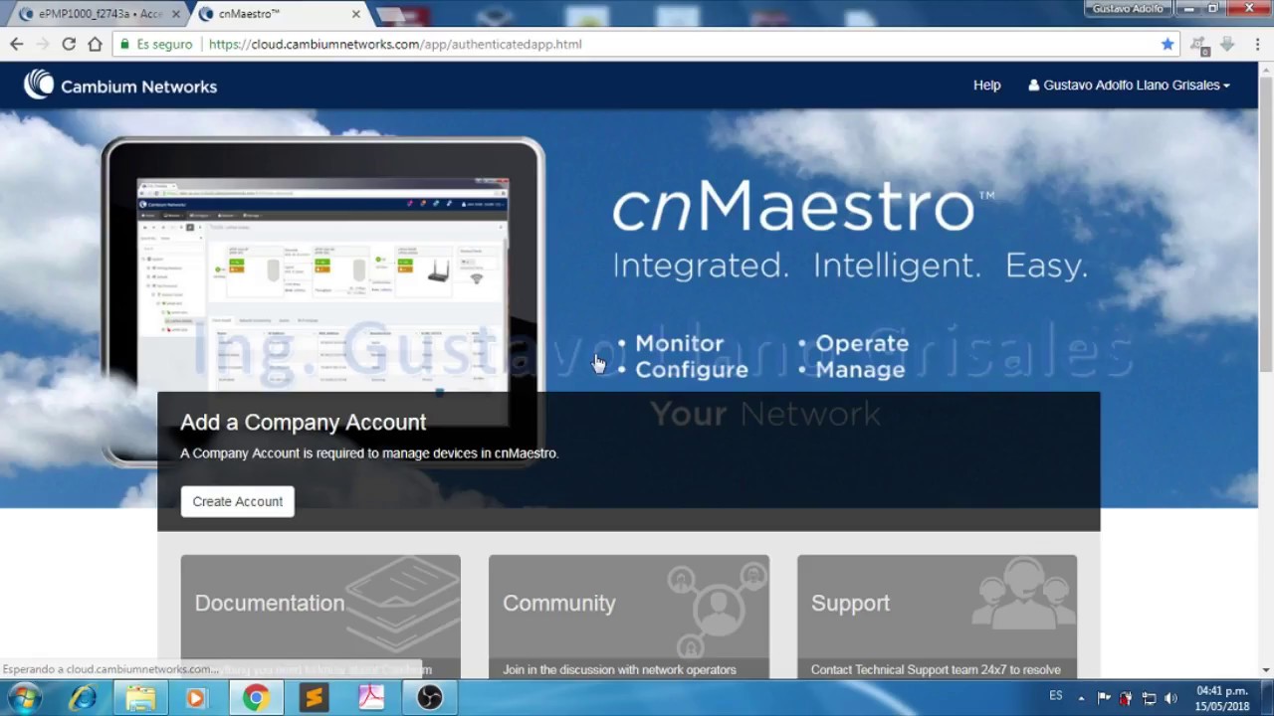Launch Internet Explorer from the taskbar
The image size is (1274, 716).
(x=83, y=698)
